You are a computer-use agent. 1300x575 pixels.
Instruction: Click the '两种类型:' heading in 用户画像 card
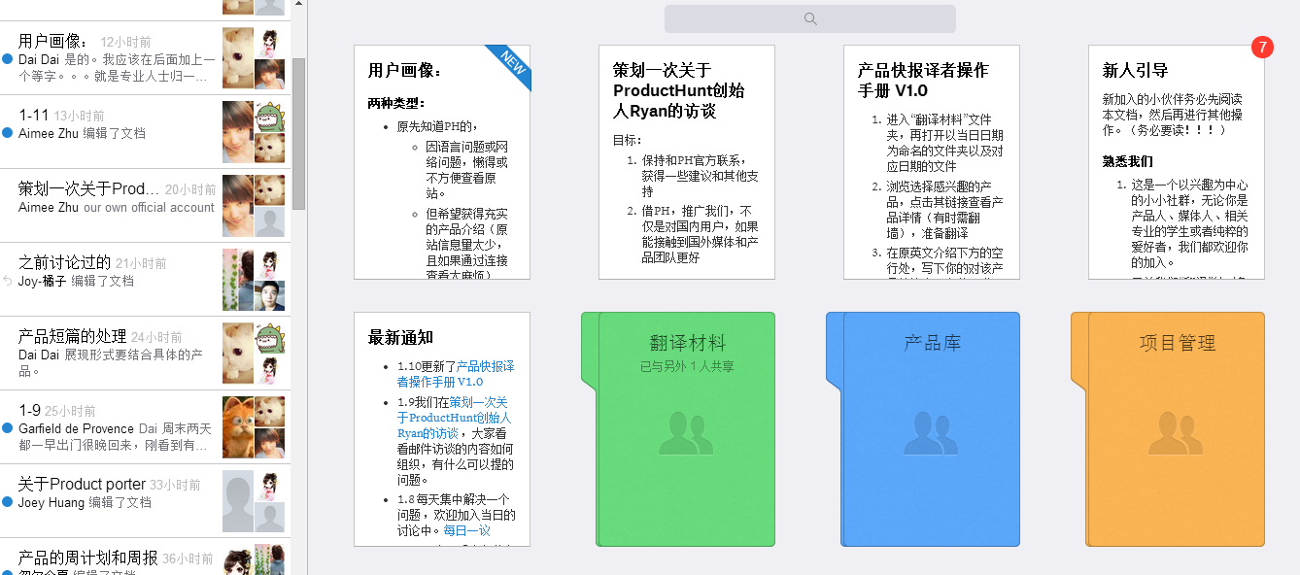click(396, 103)
